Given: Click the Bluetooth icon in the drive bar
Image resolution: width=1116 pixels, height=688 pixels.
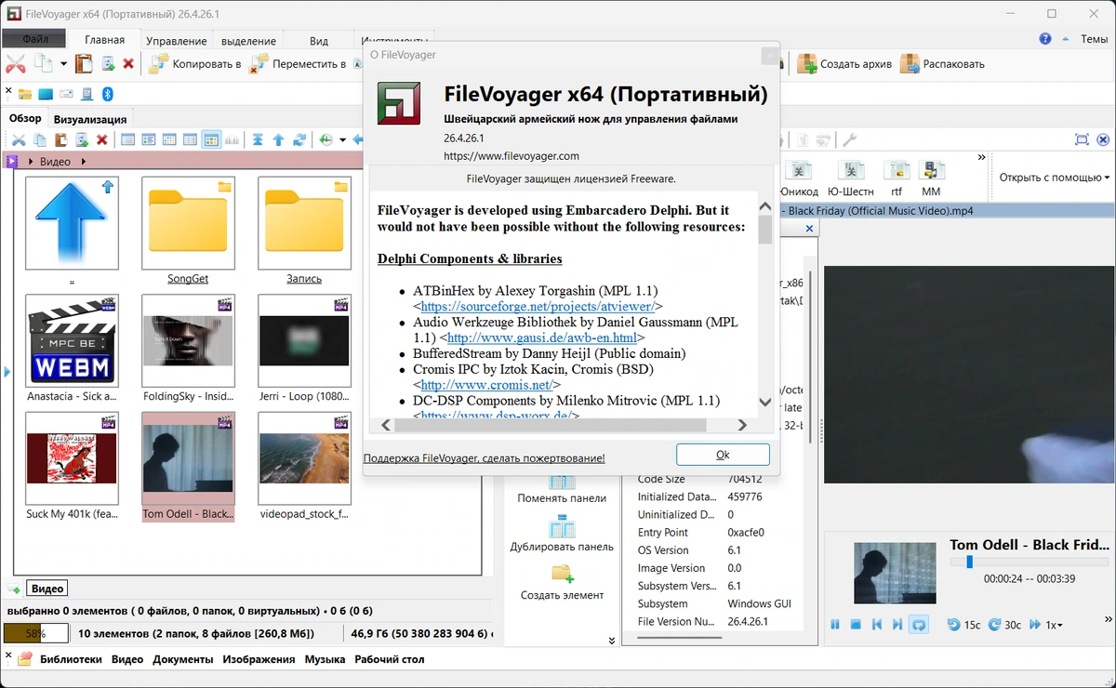Looking at the screenshot, I should pos(107,94).
